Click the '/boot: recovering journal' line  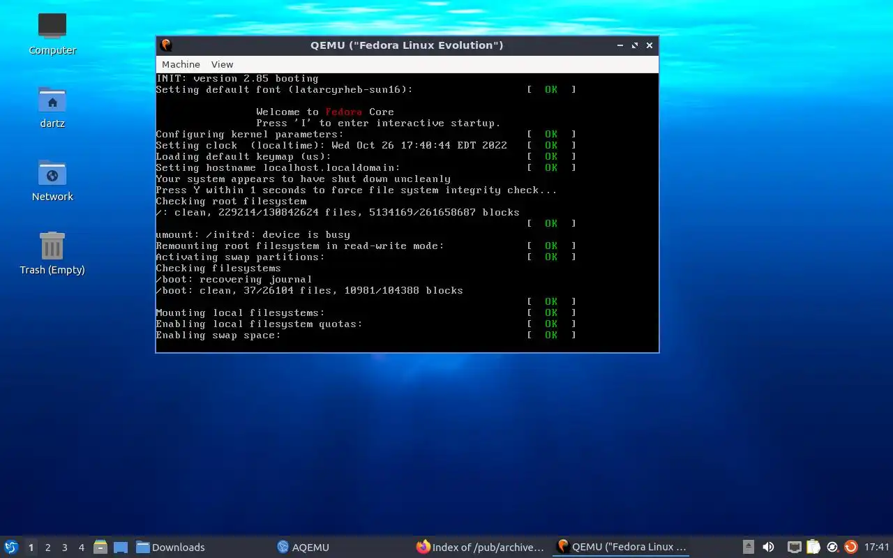[x=234, y=279]
